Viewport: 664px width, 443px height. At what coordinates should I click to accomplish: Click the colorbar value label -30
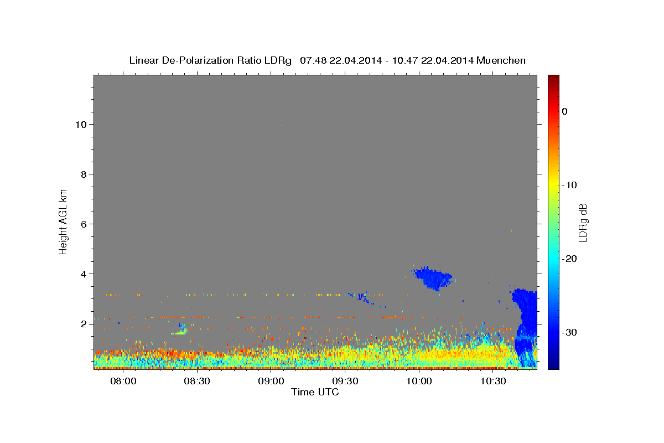coord(569,332)
